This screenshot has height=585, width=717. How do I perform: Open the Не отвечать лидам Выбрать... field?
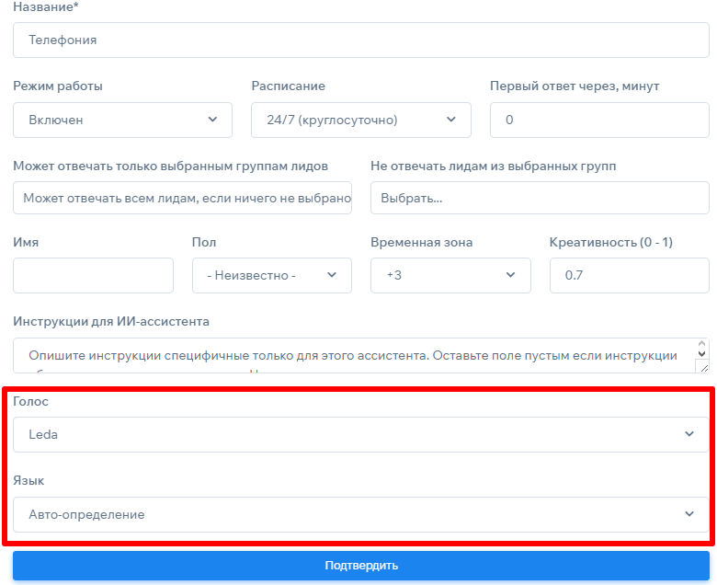coord(539,198)
